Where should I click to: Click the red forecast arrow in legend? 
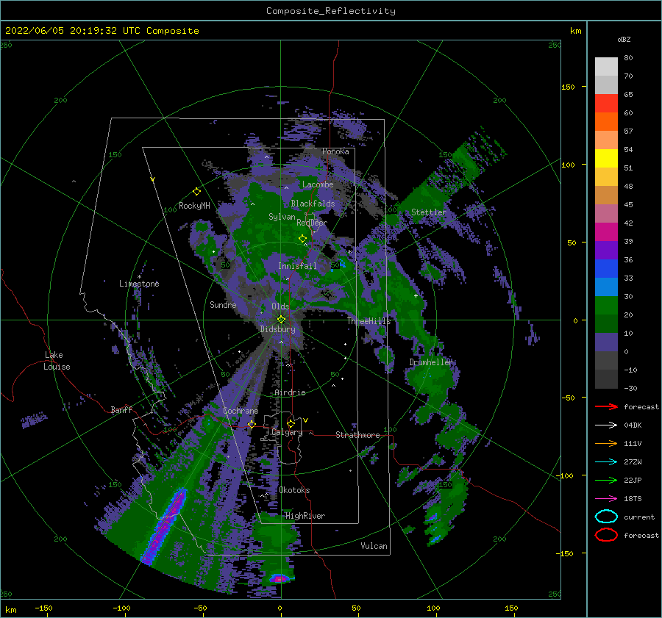(606, 406)
